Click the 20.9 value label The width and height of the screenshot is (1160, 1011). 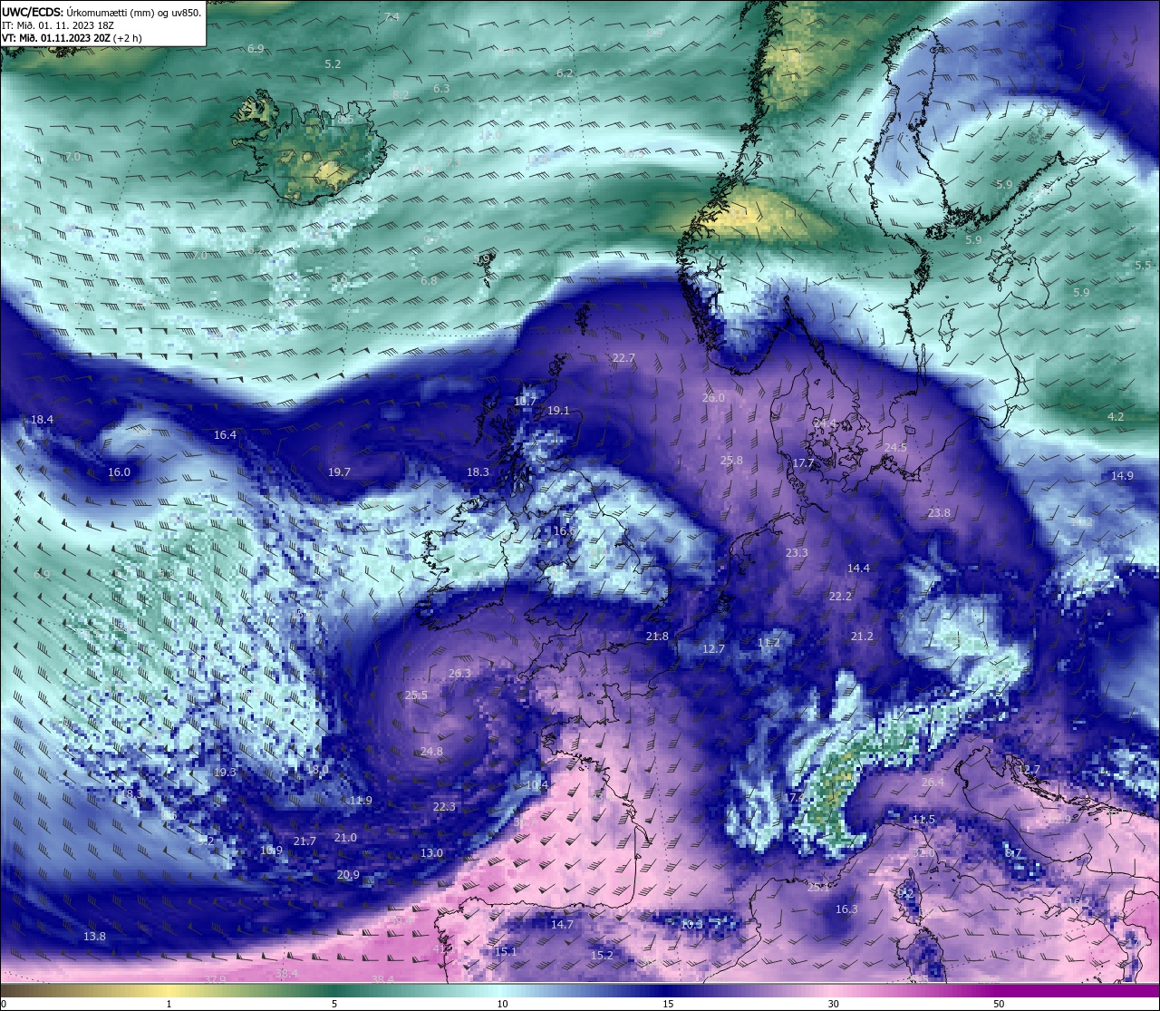[348, 875]
